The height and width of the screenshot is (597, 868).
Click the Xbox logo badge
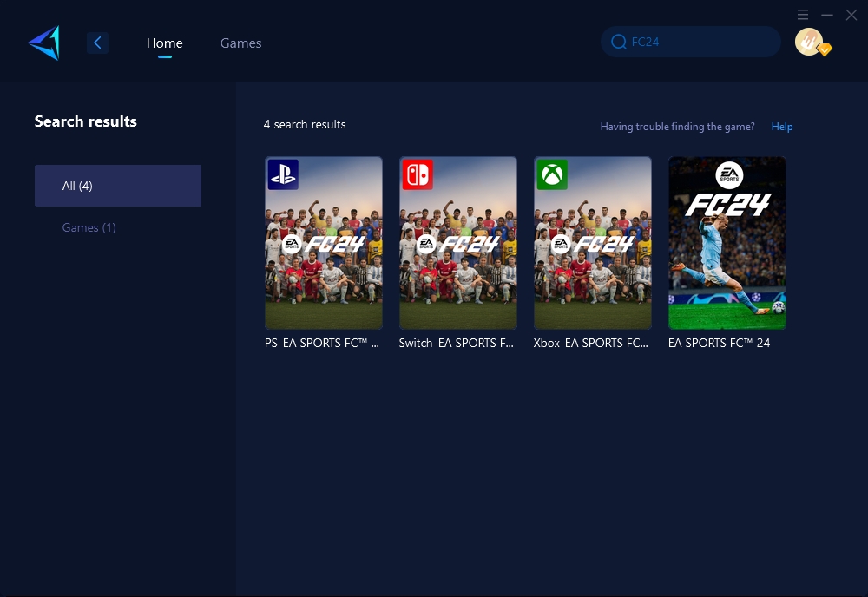coord(552,174)
